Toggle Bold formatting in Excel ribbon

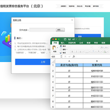click(72, 52)
